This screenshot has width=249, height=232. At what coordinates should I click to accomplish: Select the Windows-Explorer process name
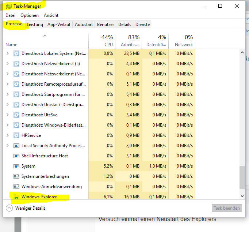(39, 197)
